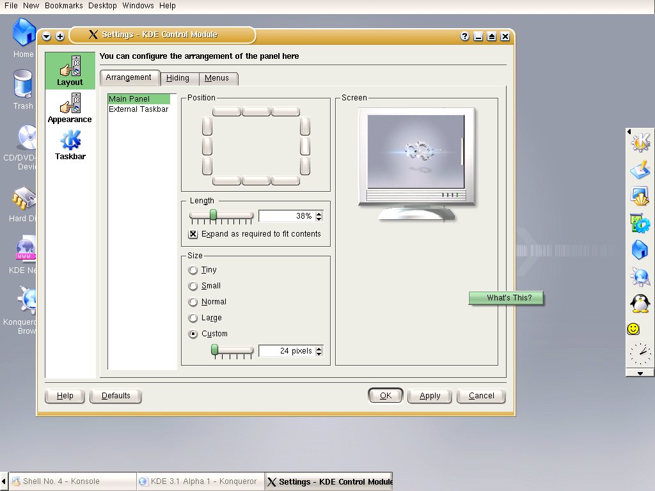This screenshot has height=491, width=655.
Task: Open the Layout section in the sidebar
Action: tap(70, 70)
